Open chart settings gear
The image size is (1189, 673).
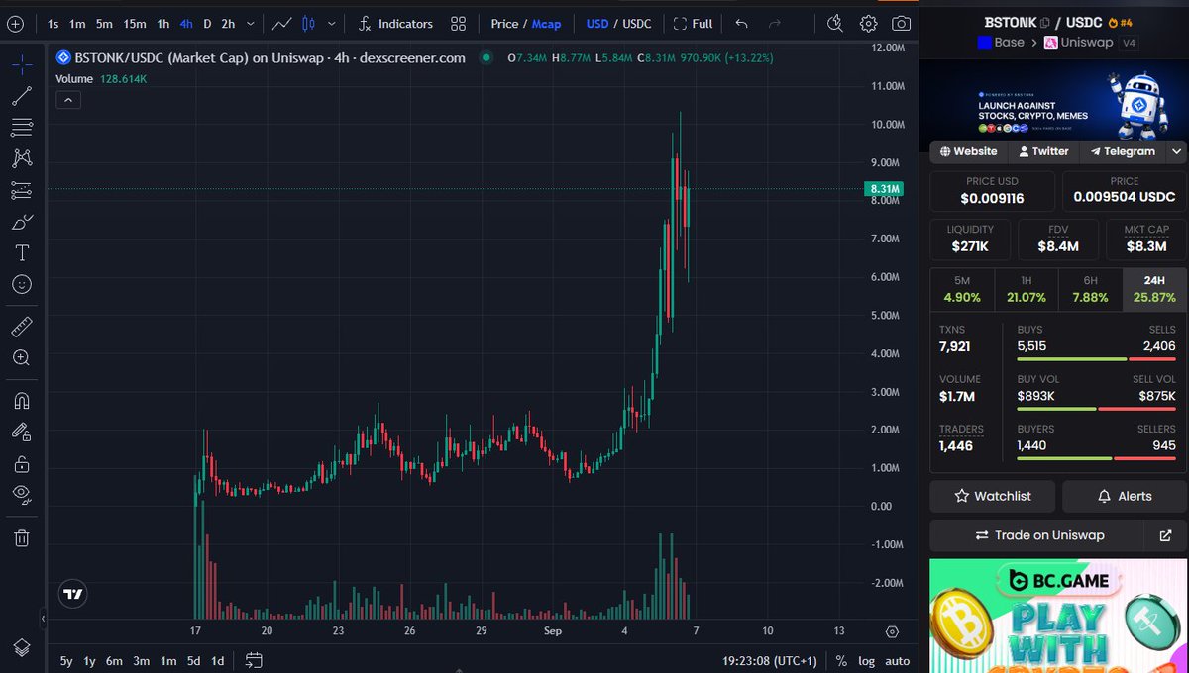click(x=868, y=23)
